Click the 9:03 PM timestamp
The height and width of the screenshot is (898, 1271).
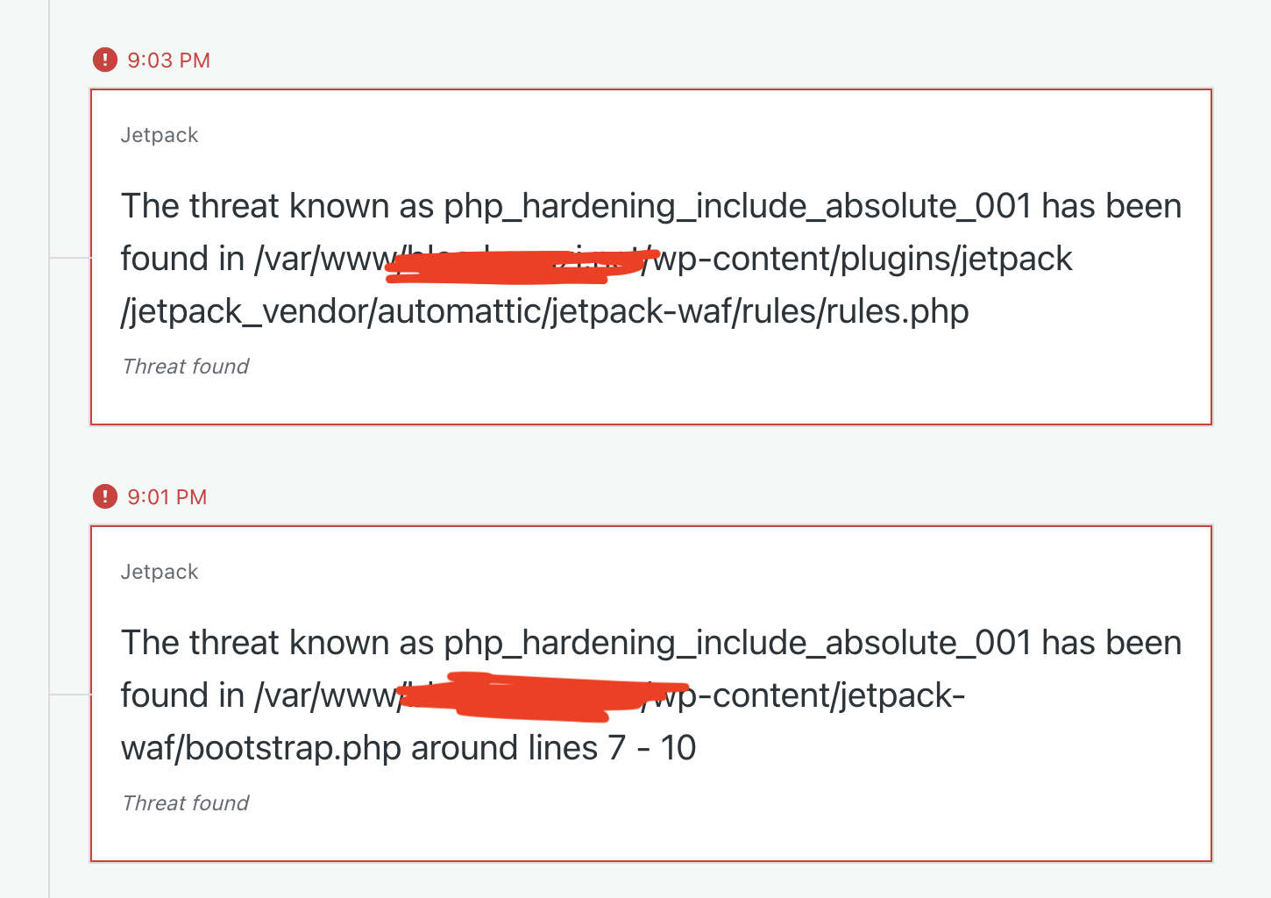(169, 60)
